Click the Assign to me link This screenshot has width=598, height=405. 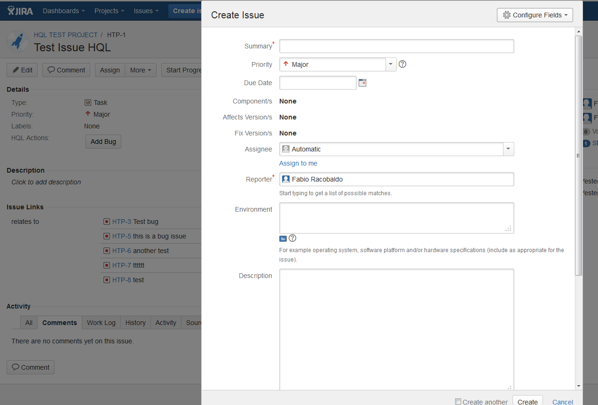(x=298, y=163)
